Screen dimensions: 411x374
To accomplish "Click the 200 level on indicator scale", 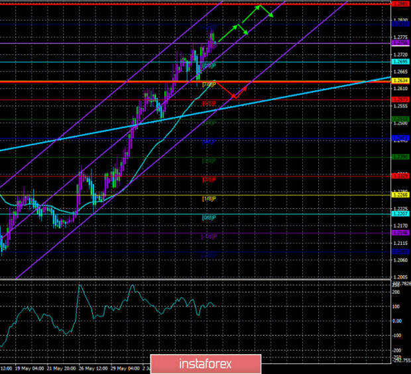I will pos(396,291).
